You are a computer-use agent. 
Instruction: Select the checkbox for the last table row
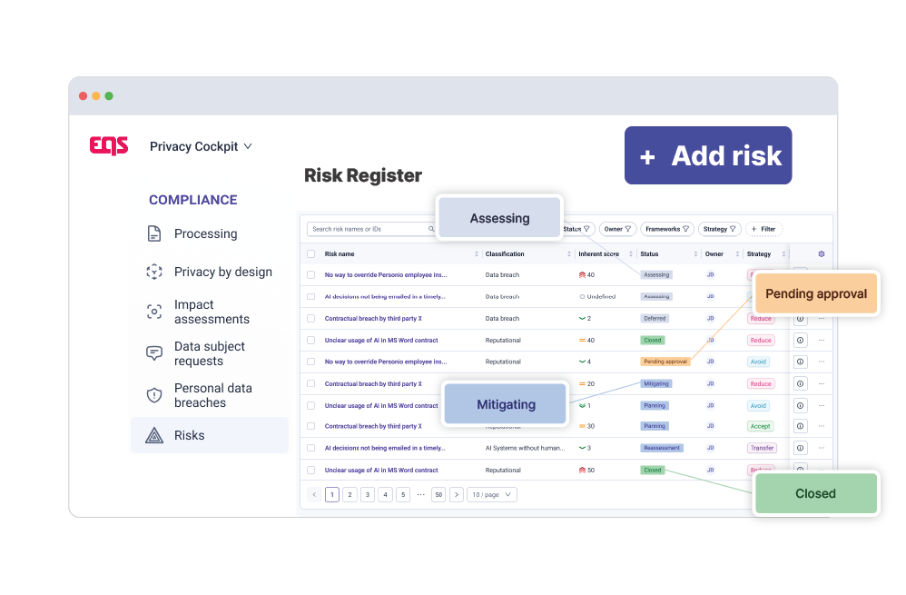click(311, 471)
